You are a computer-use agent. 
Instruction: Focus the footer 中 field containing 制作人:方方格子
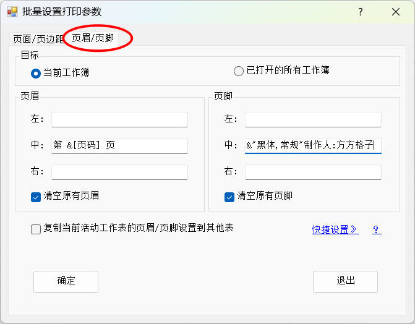coord(313,145)
